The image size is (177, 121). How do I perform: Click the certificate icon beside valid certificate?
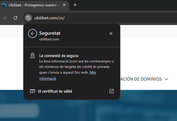[x=33, y=91]
